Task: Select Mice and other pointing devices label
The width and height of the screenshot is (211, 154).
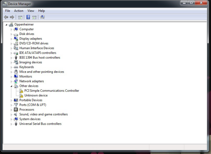Action: pyautogui.click(x=42, y=72)
